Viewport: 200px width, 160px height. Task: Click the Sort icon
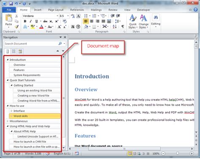tap(114, 27)
